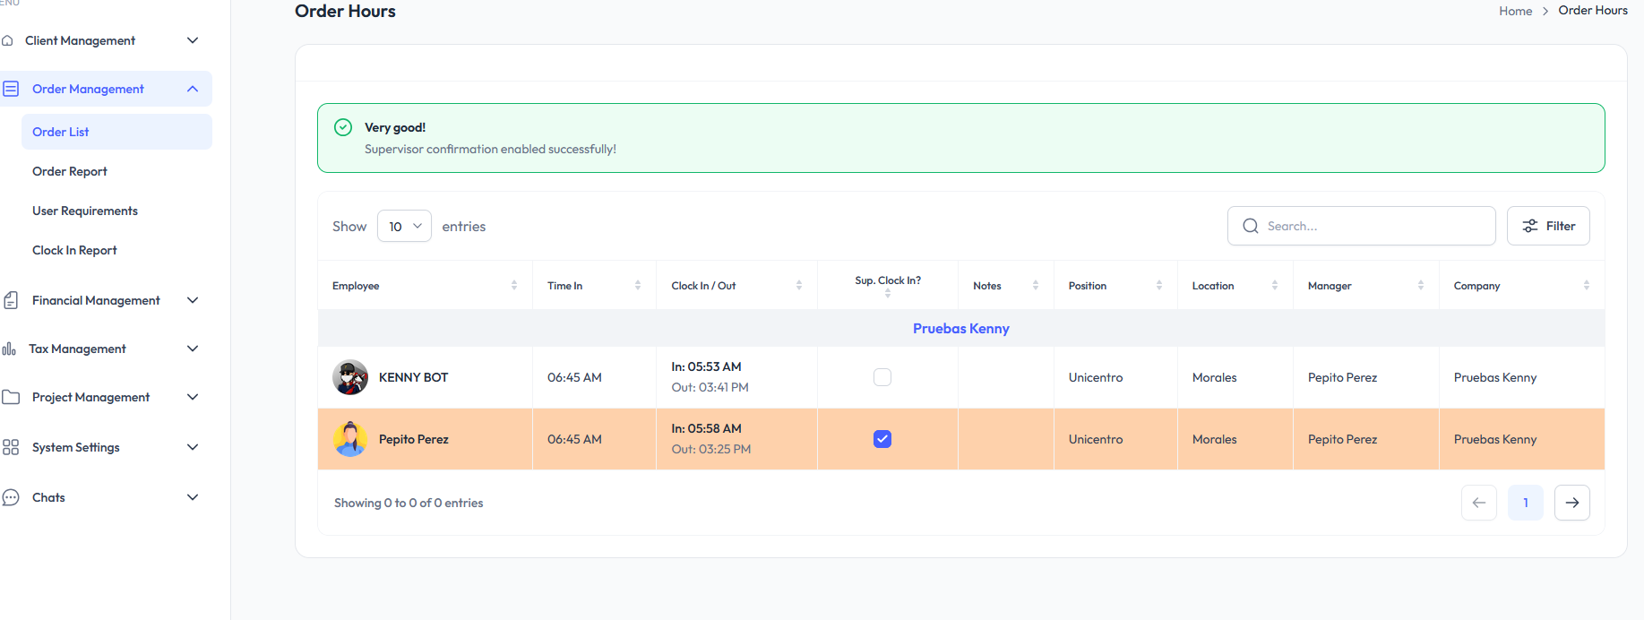
Task: Collapse the Order Management section
Action: [193, 89]
